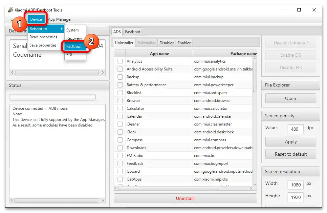
Task: Click app list scroll down arrow
Action: tap(255, 185)
